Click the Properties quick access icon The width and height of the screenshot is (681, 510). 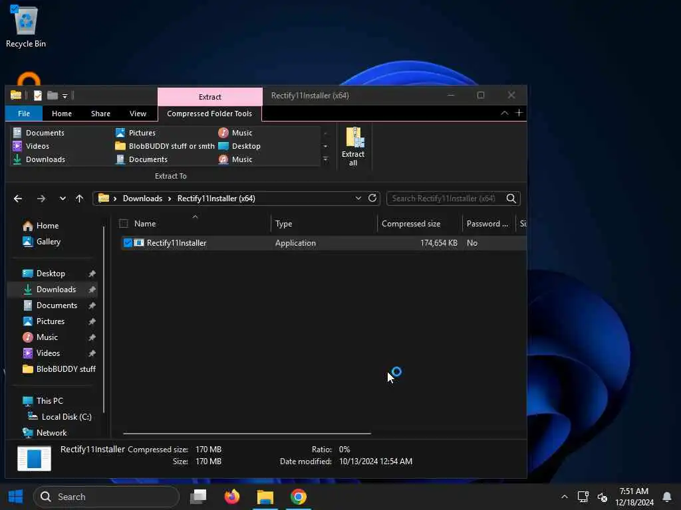click(x=38, y=96)
